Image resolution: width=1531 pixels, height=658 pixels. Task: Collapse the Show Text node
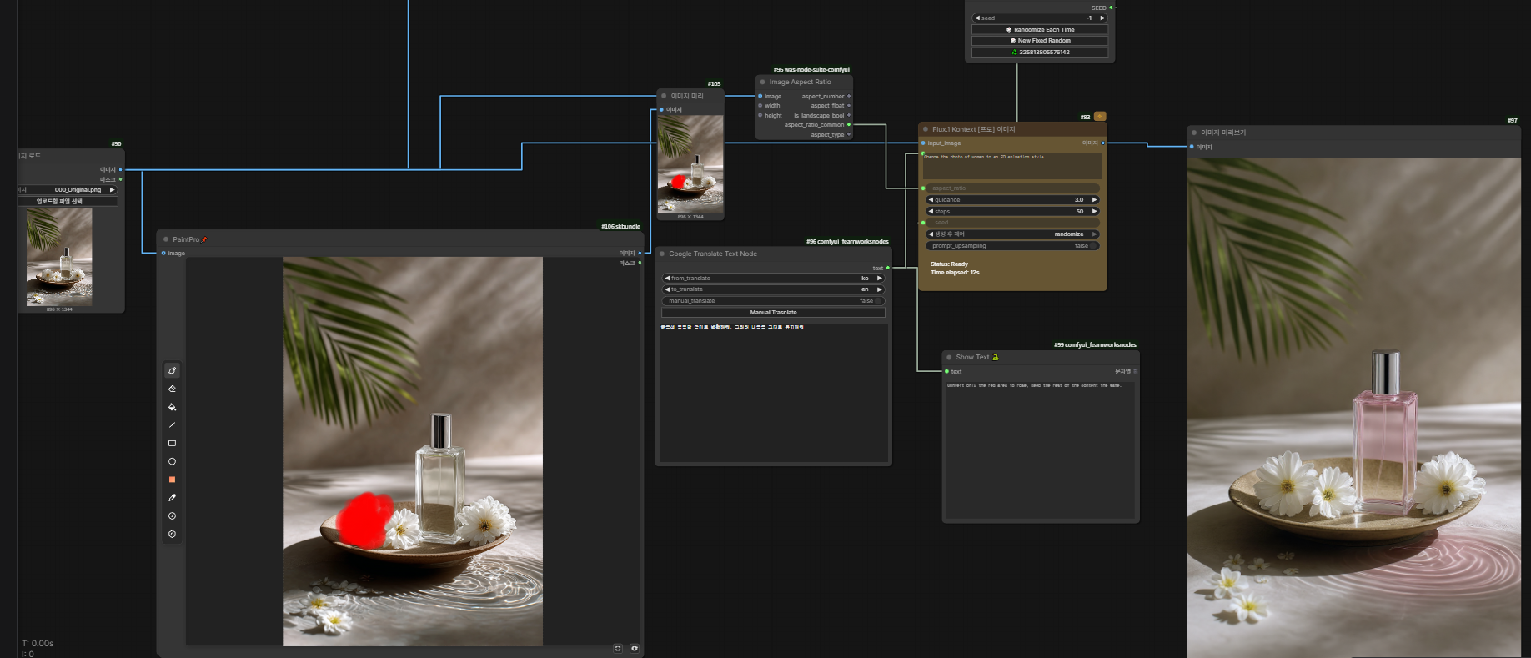click(949, 357)
